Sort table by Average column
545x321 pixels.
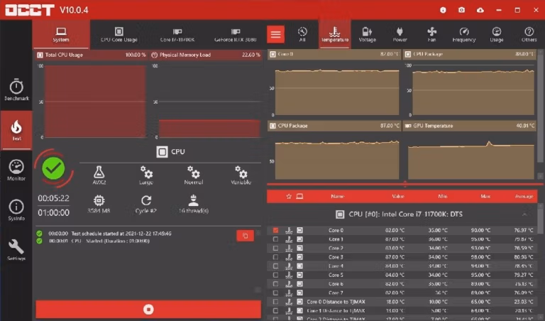pos(524,197)
